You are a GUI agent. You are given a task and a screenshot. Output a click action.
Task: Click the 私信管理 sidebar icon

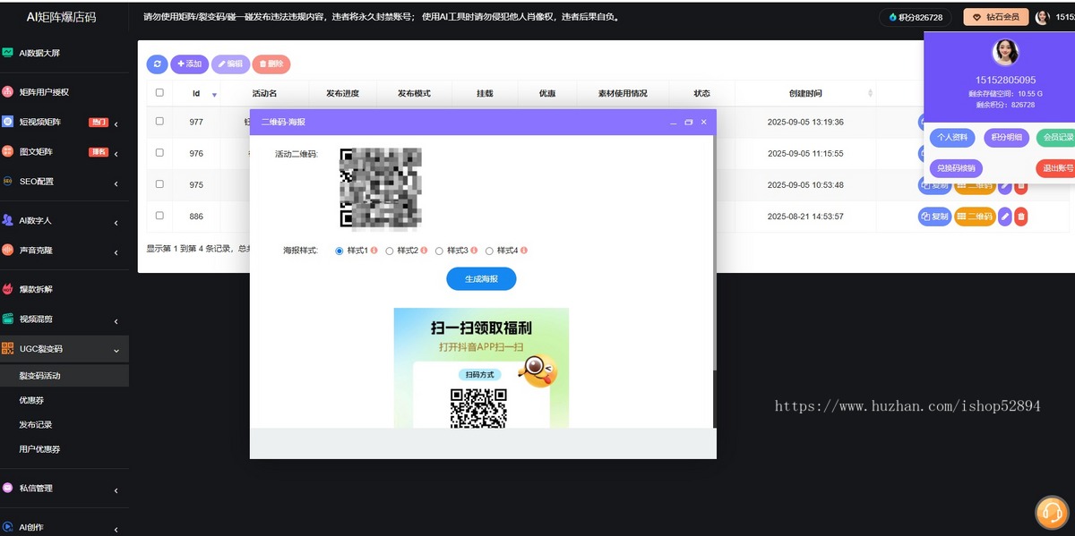(x=8, y=488)
